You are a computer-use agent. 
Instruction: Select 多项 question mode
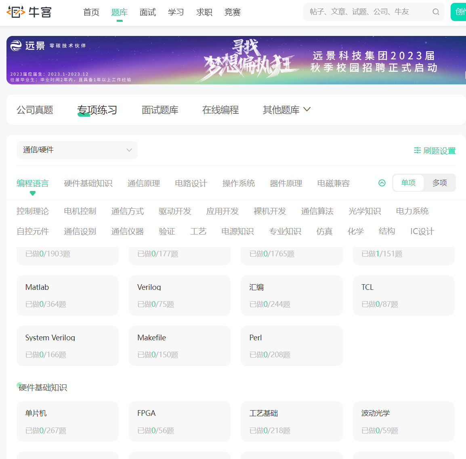point(439,183)
